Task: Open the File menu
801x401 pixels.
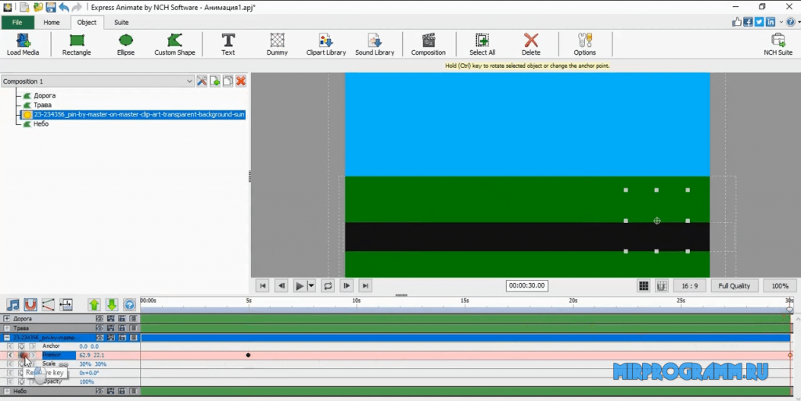Action: click(17, 23)
